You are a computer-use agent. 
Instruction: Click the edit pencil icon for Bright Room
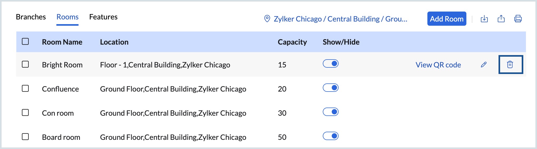(484, 65)
